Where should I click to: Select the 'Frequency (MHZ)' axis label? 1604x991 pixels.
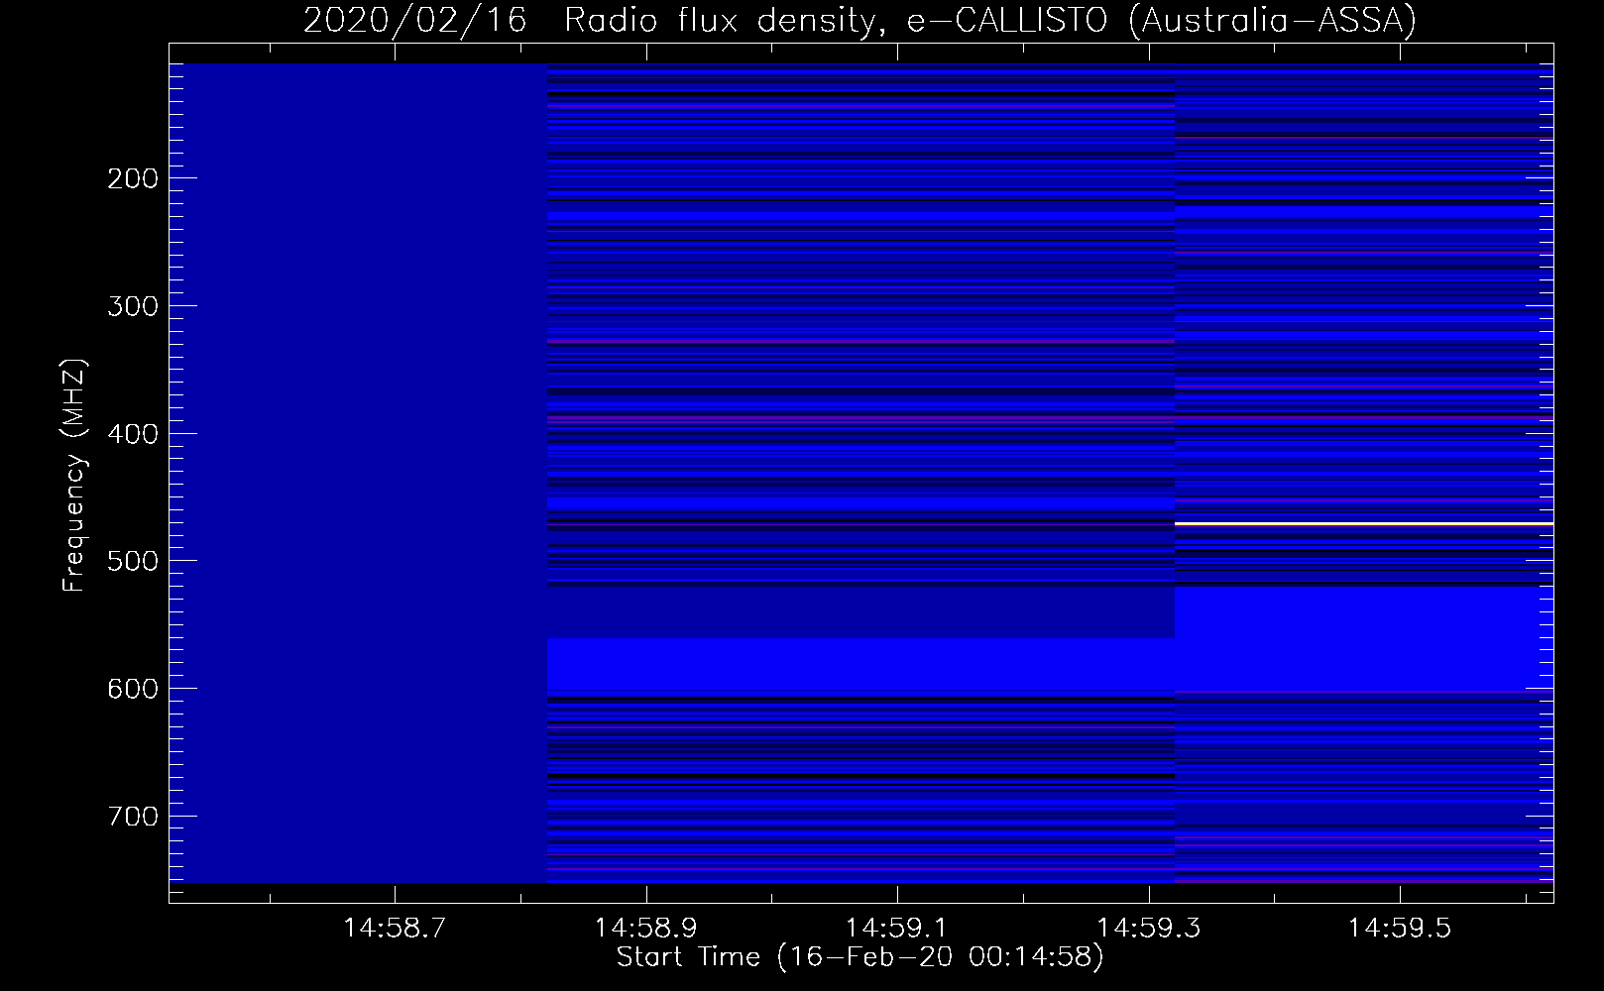click(74, 475)
